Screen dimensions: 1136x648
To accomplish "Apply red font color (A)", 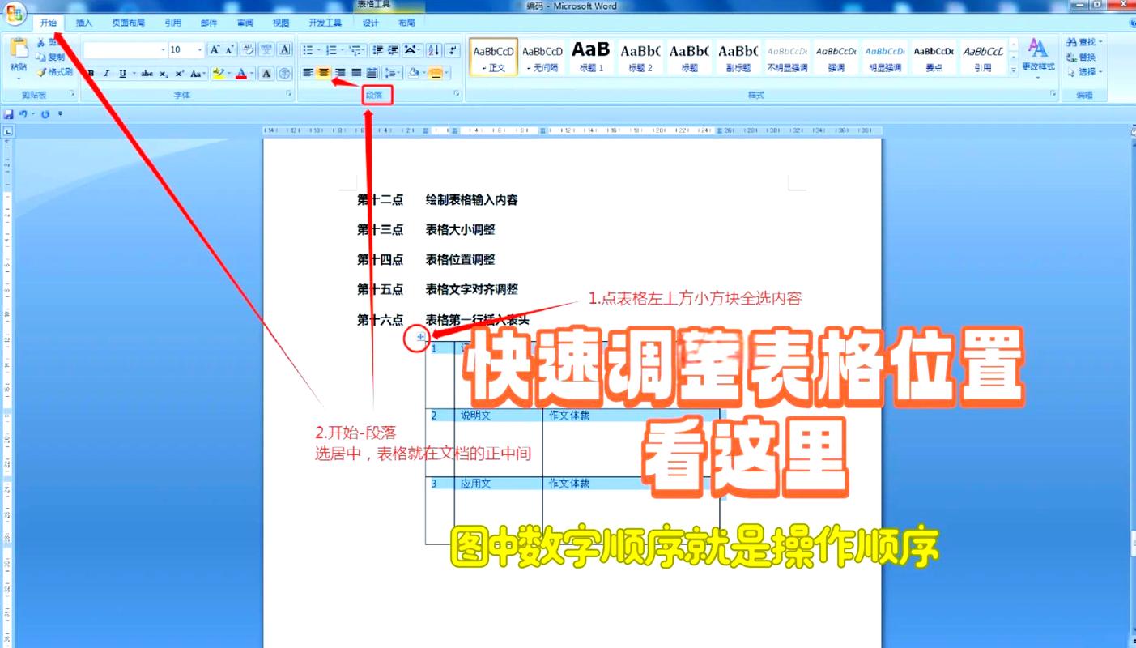I will point(240,74).
